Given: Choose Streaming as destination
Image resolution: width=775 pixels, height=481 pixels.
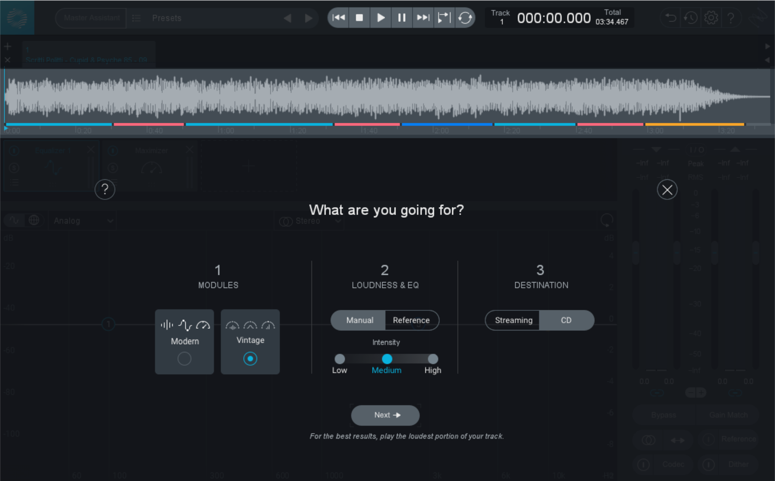Looking at the screenshot, I should click(513, 320).
